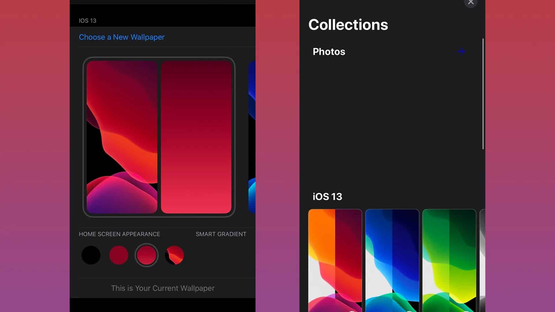Tap the HOME SCREEN APPEARANCE label

[x=119, y=234]
